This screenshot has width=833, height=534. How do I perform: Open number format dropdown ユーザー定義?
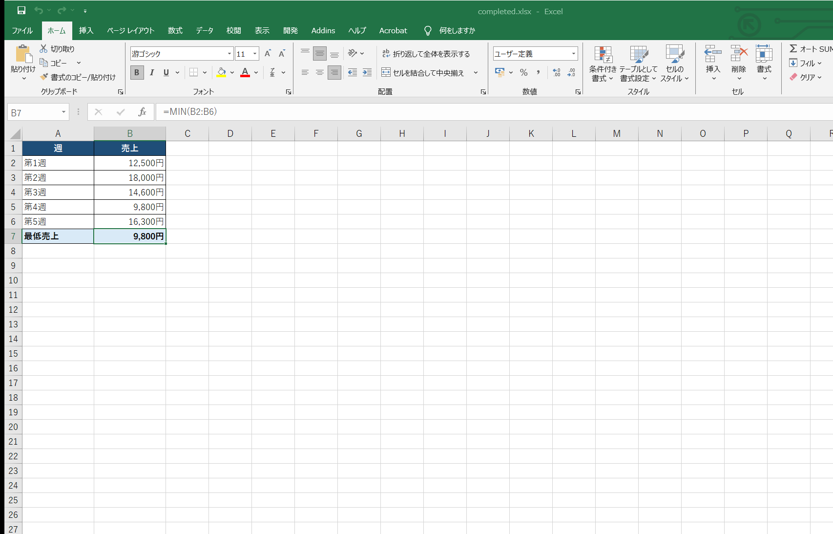[574, 53]
